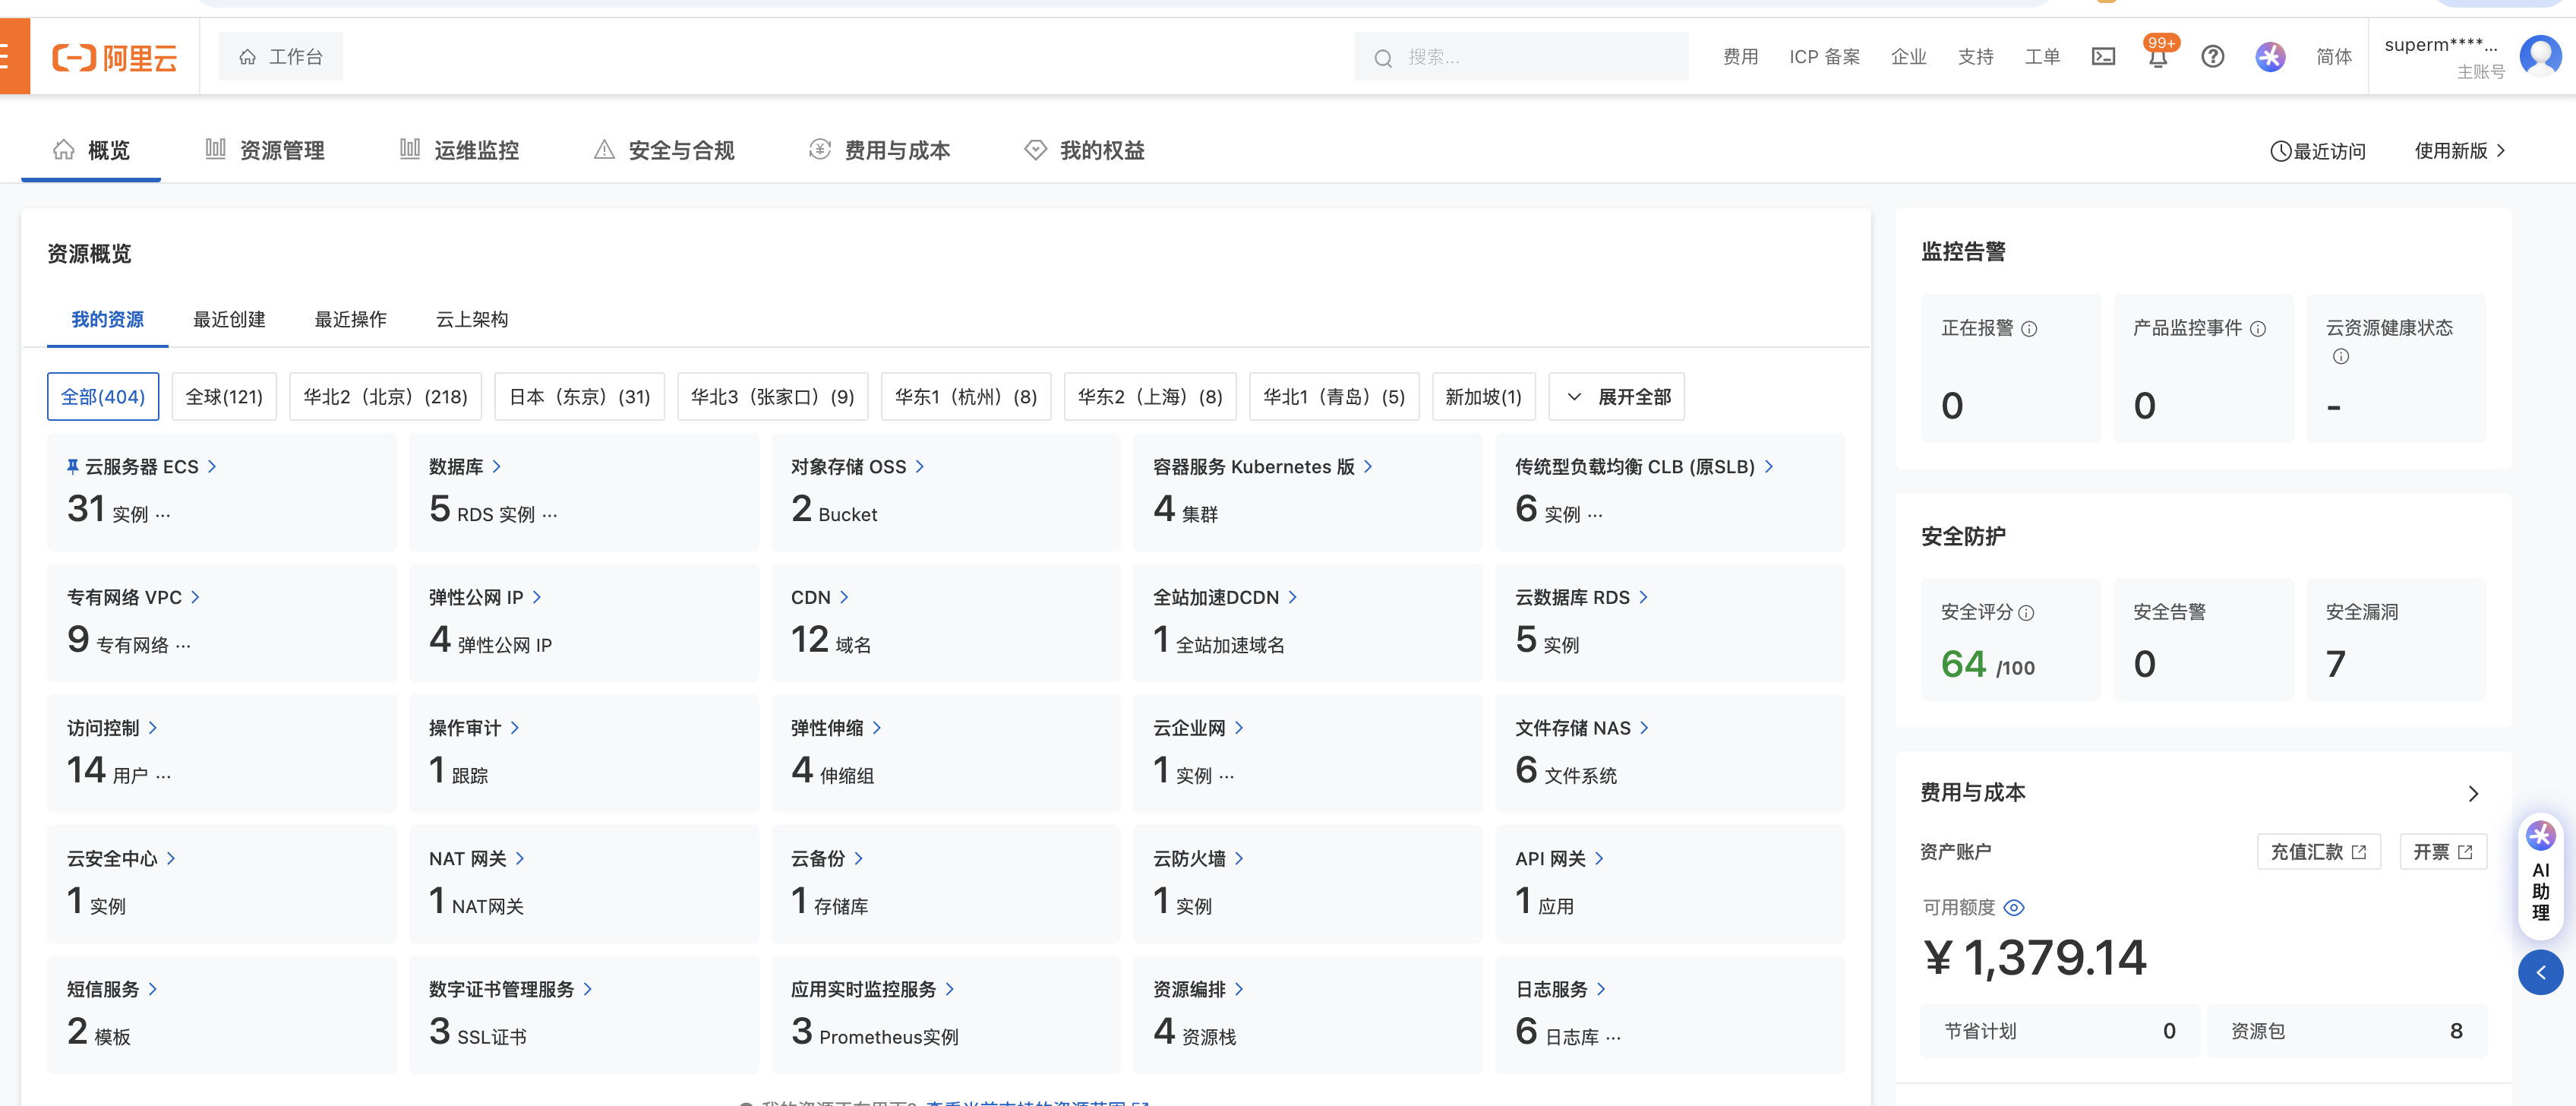Expand the 费用与成本 panel chevron

point(2473,793)
